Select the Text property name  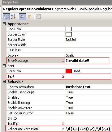[x=11, y=76]
